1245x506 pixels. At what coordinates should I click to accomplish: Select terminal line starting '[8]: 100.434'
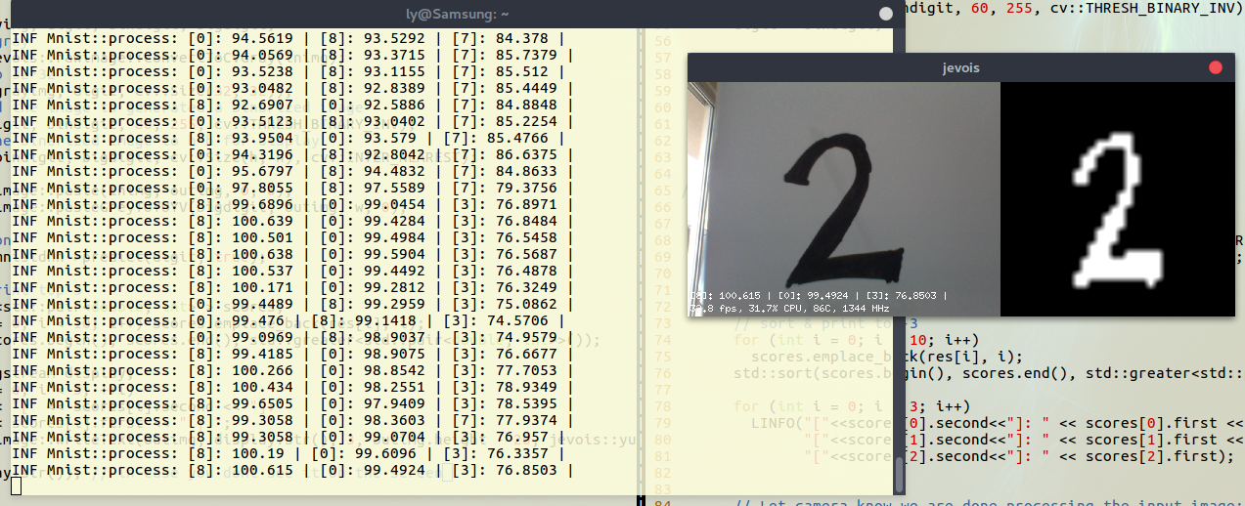pos(291,387)
